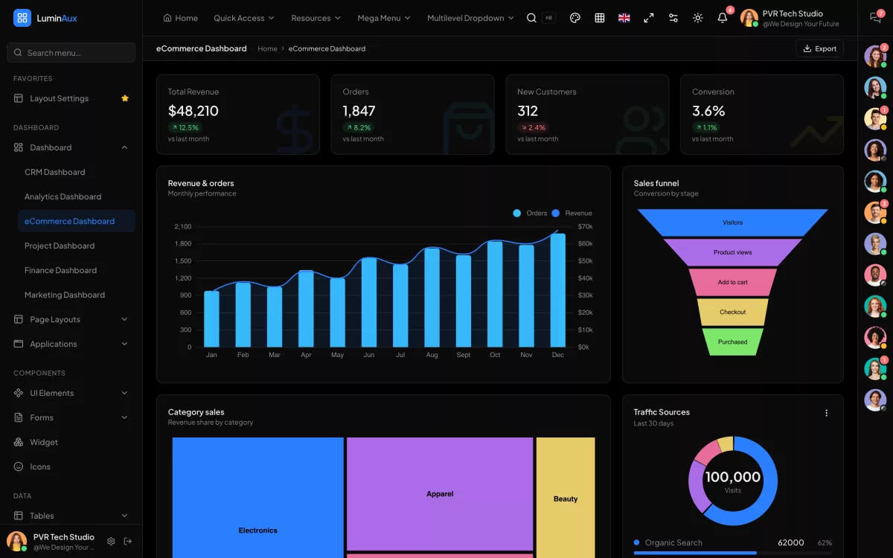This screenshot has height=558, width=893.
Task: Open the apps grid icon
Action: click(x=600, y=18)
